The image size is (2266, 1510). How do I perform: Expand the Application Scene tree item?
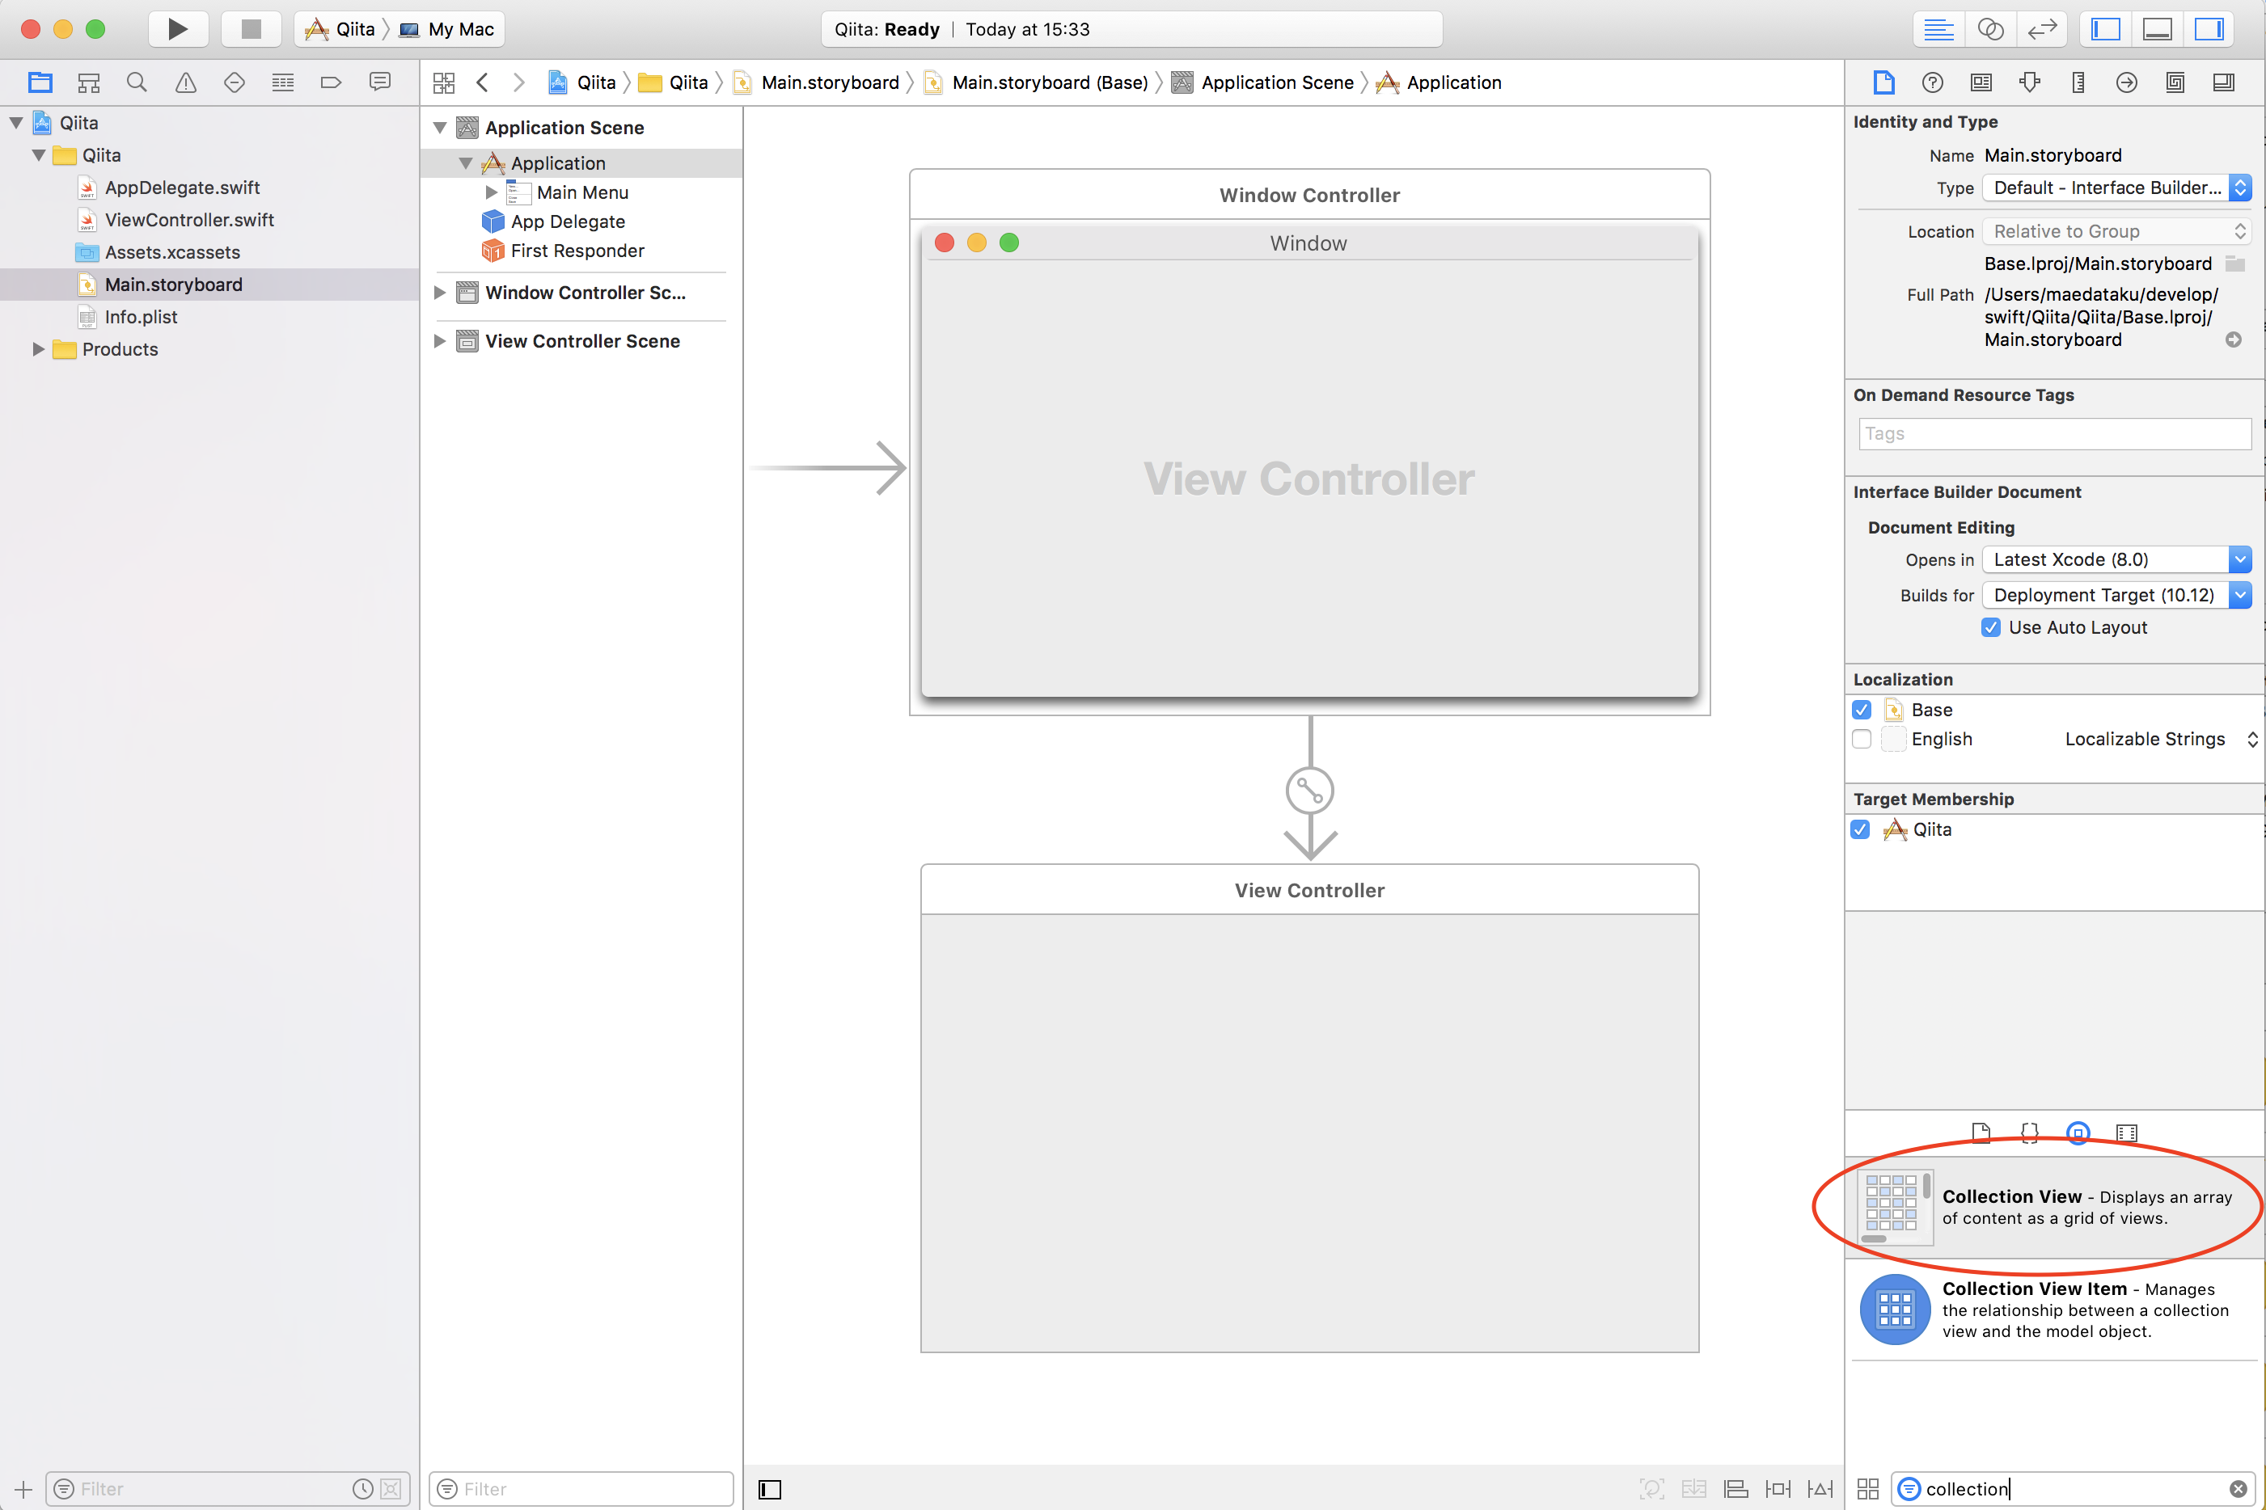click(x=442, y=126)
